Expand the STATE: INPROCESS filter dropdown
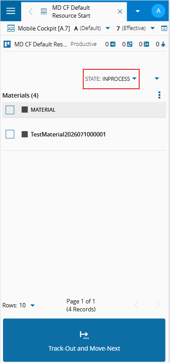Screen dimensions: 170x363 111,79
